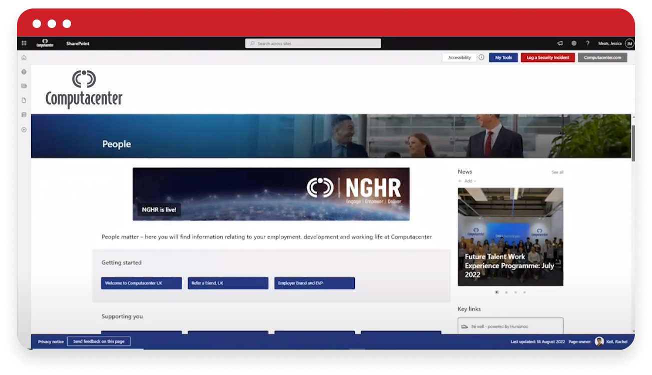The image size is (652, 375).
Task: Click the user name Meats, Jessica
Action: tap(610, 43)
